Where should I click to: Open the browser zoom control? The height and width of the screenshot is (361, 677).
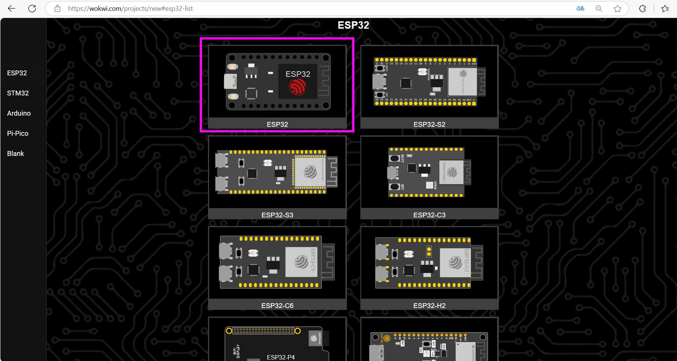[599, 8]
